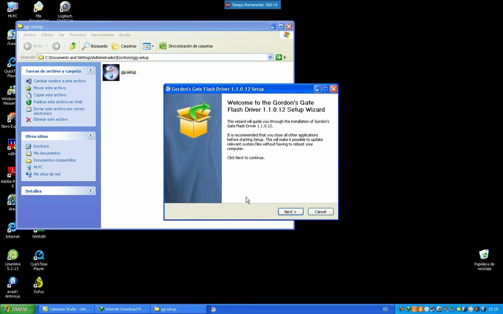Click Enviar este archivo por correo electrónico

(x=59, y=111)
